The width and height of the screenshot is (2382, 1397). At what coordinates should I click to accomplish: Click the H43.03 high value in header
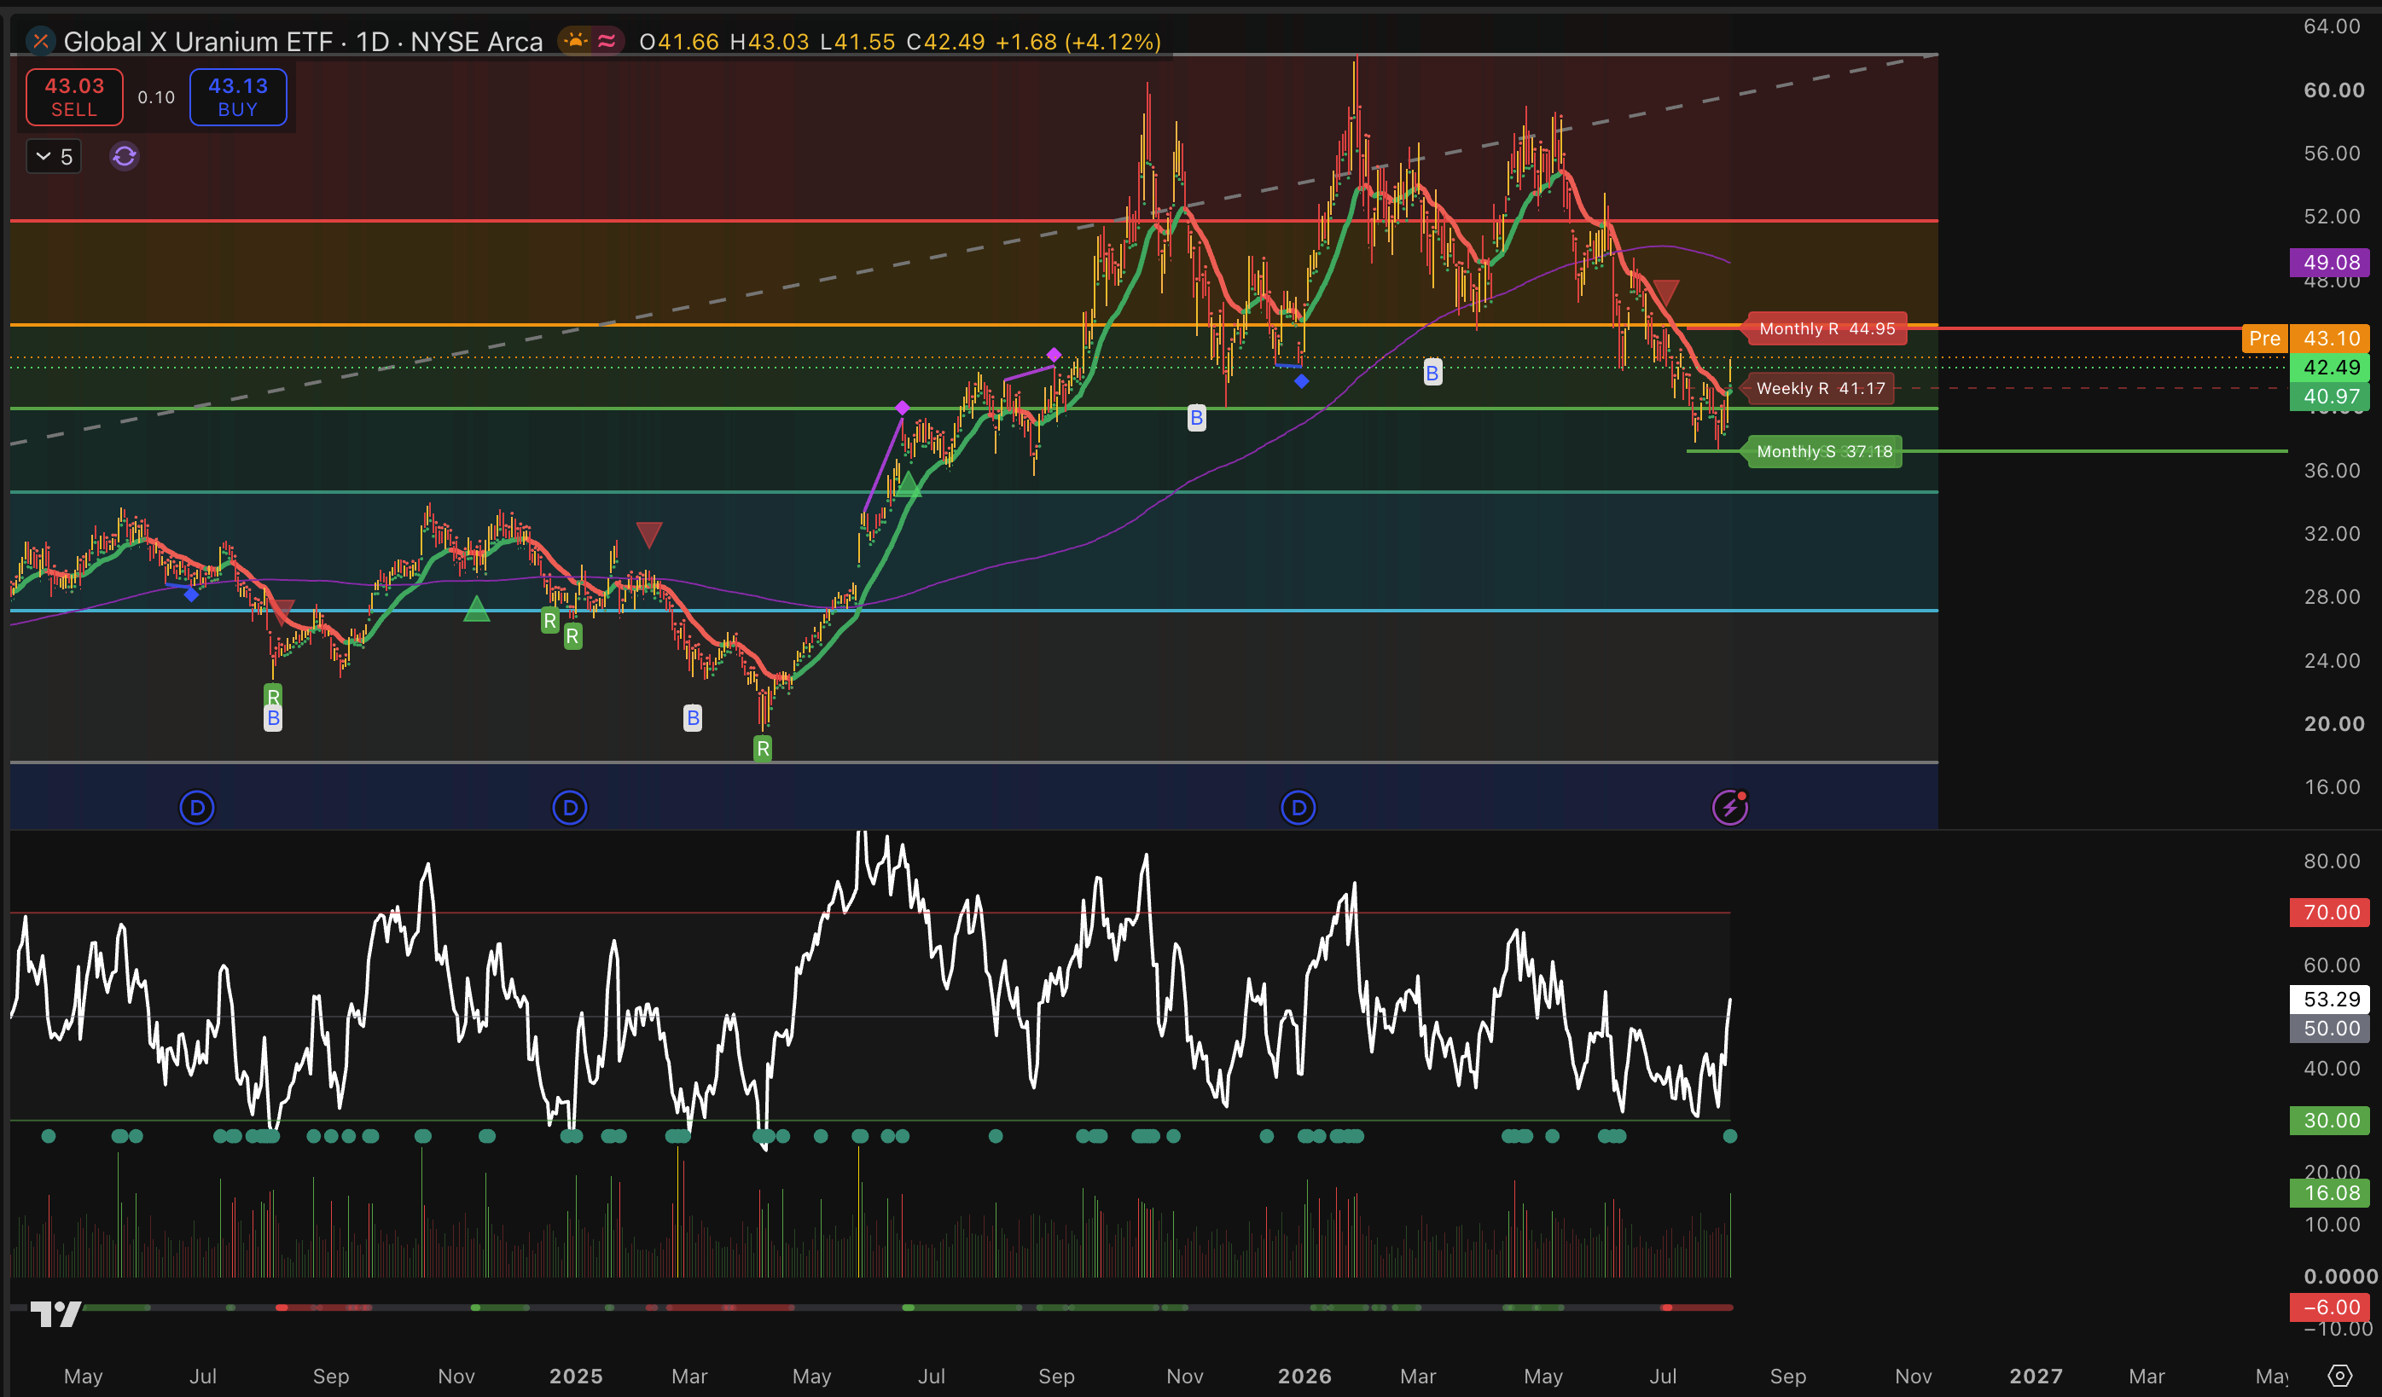tap(770, 42)
